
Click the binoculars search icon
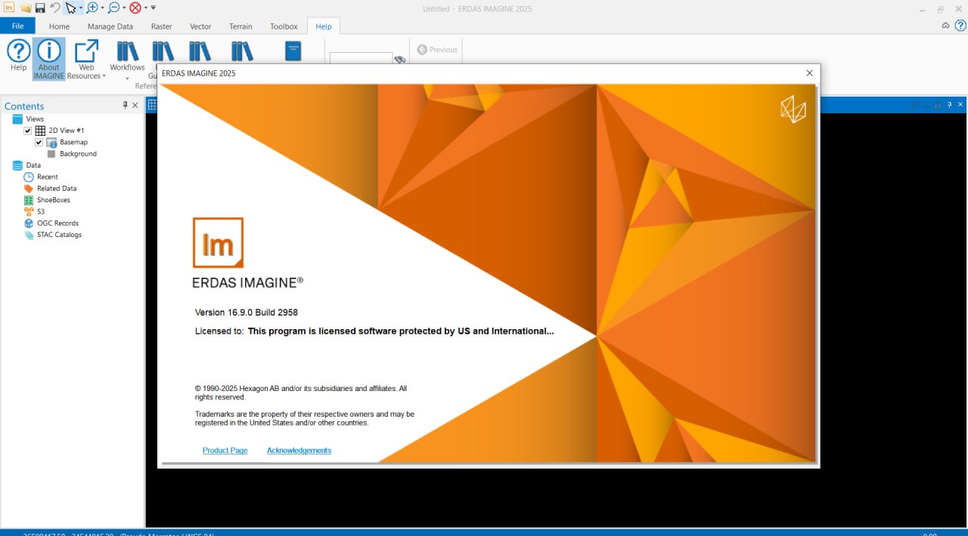coord(400,60)
